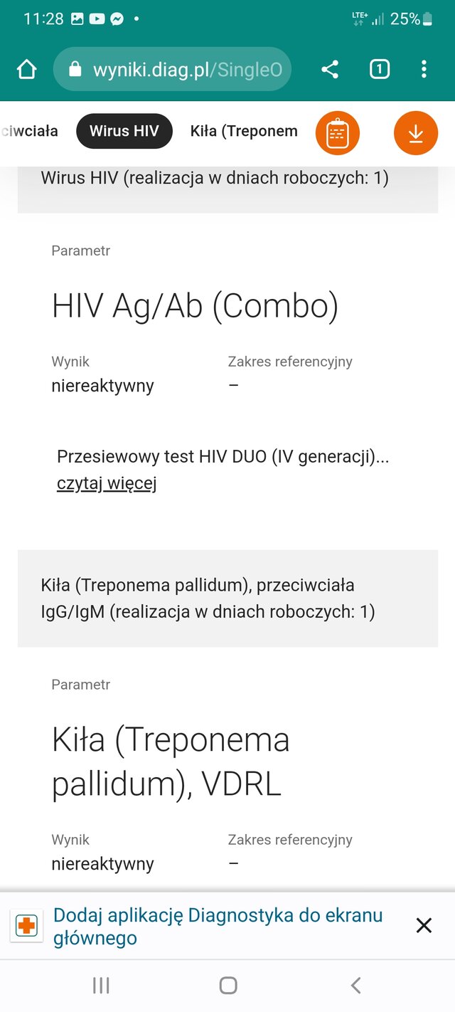The image size is (455, 1012).
Task: Tap the orange download results button
Action: [x=416, y=133]
